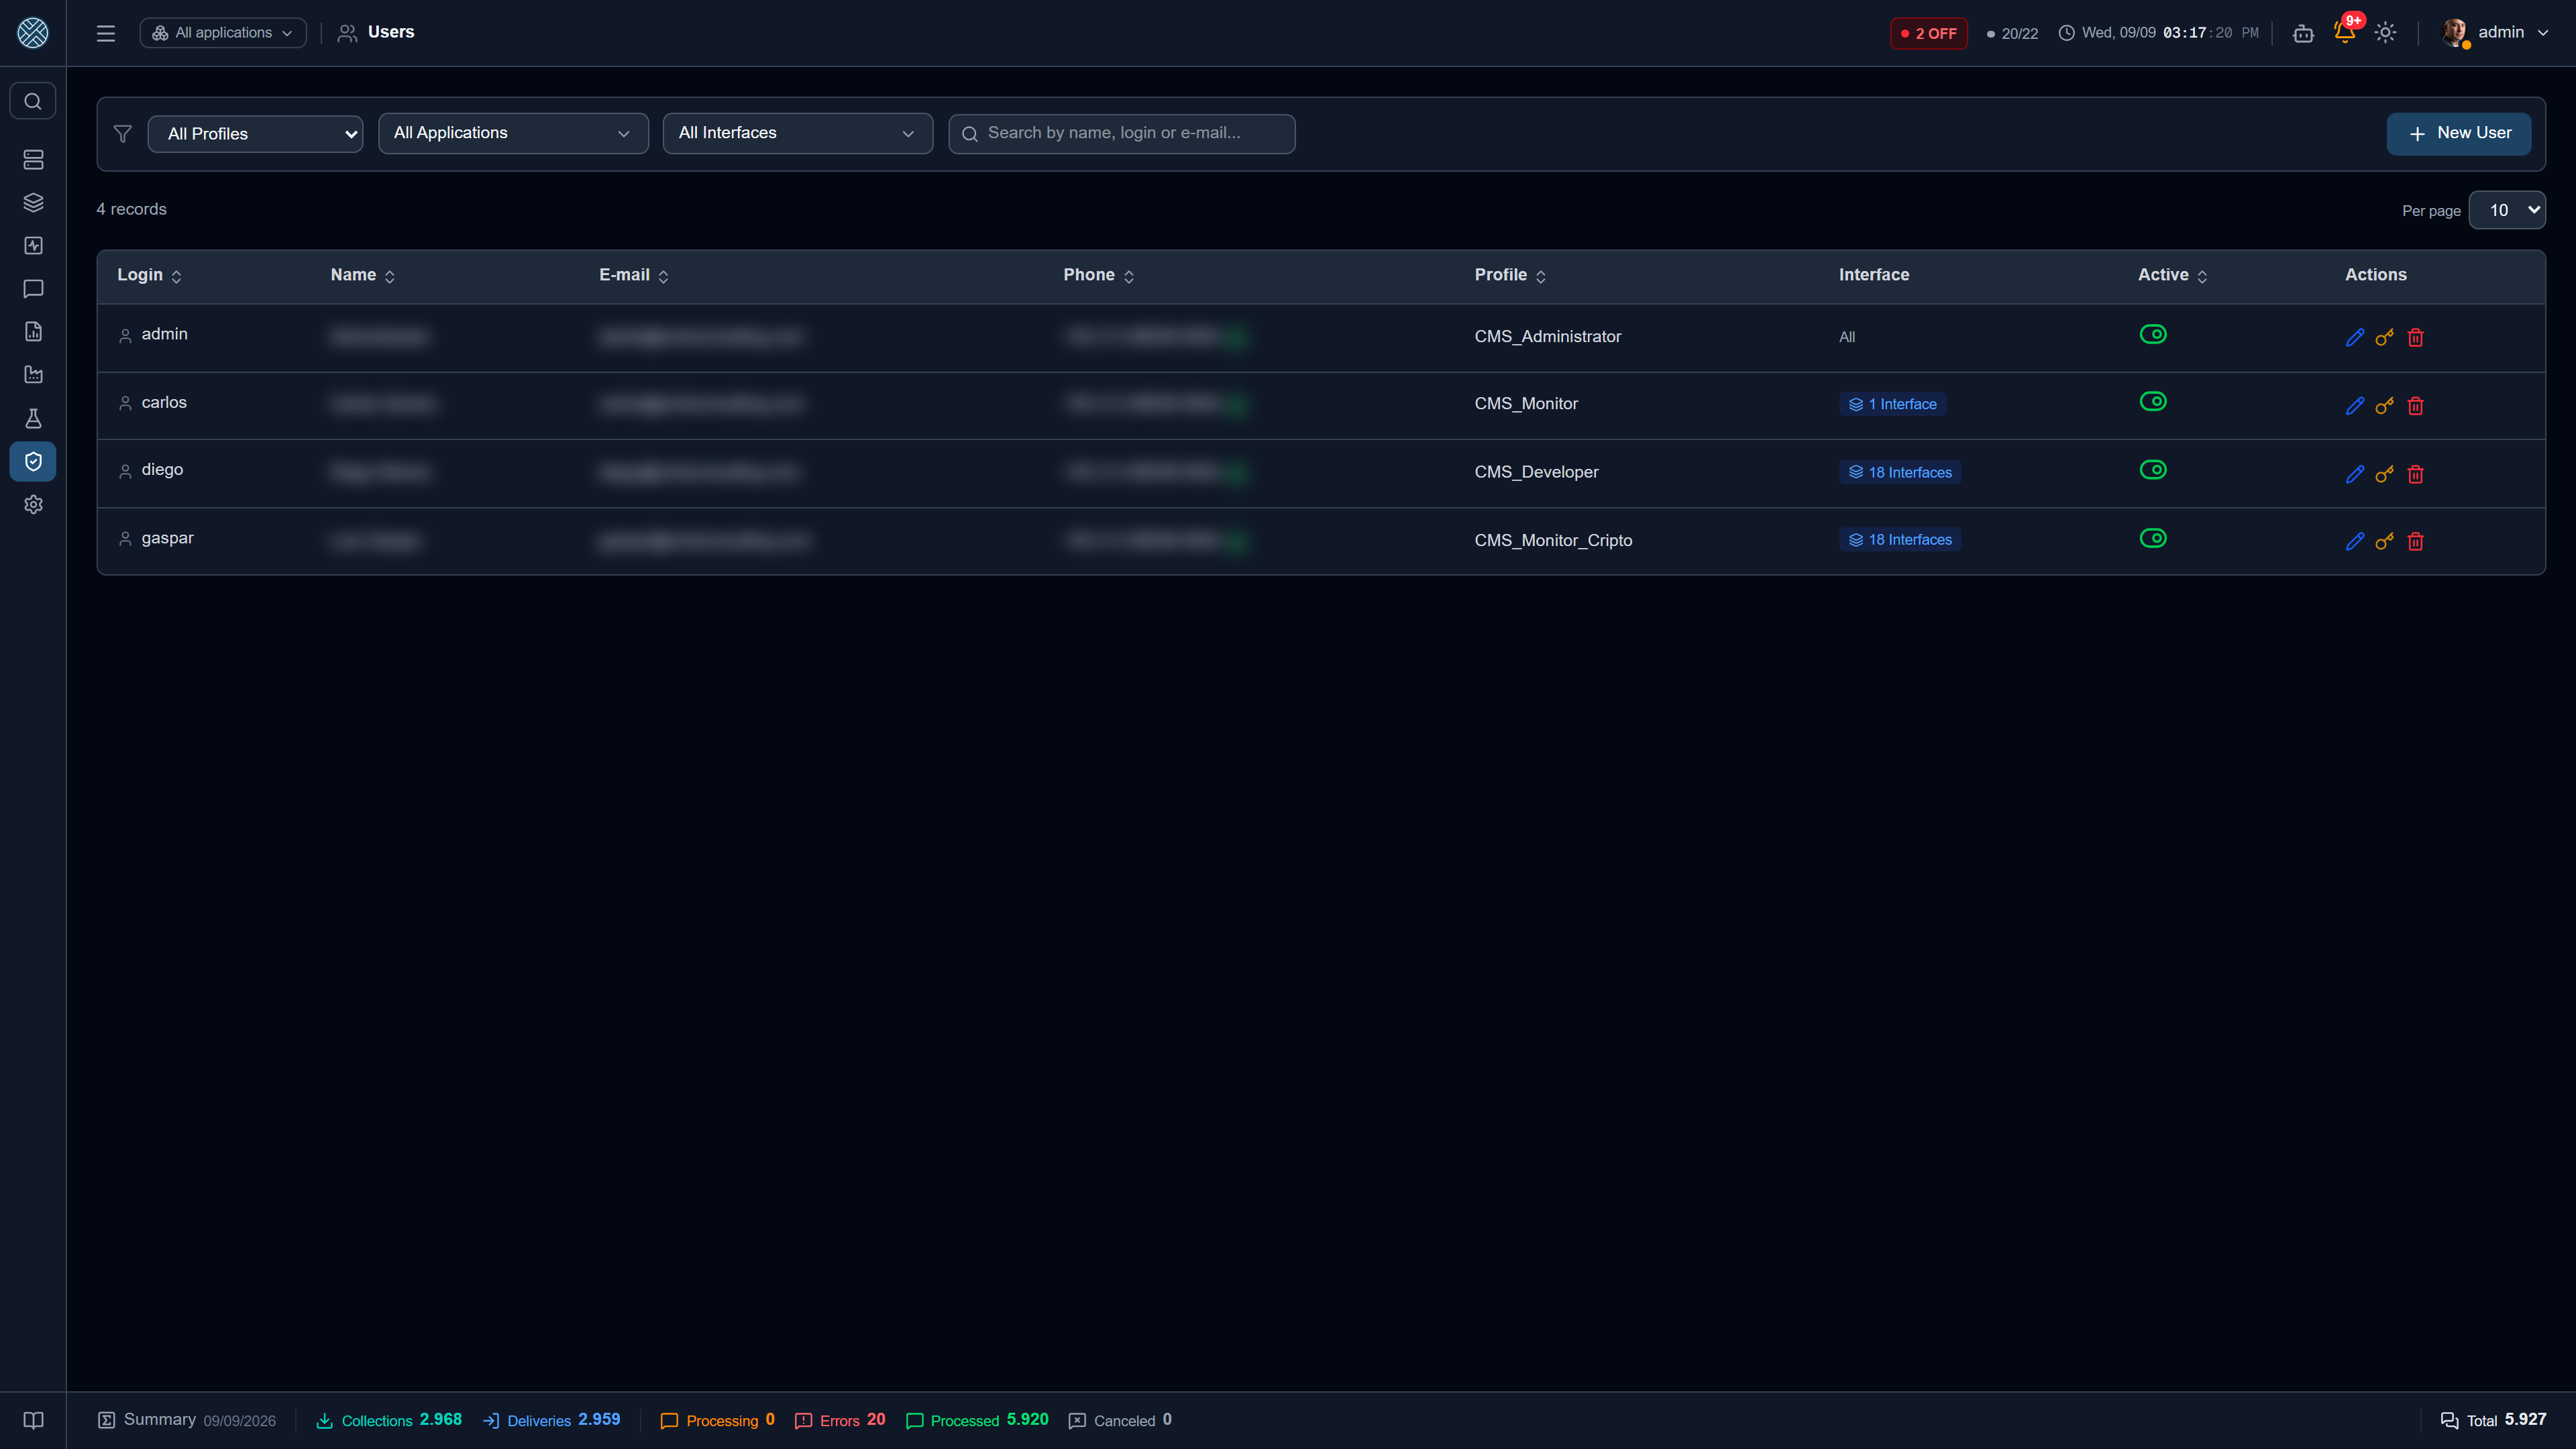Viewport: 2576px width, 1449px height.
Task: Delete the gaspar user with trash icon
Action: (2416, 541)
